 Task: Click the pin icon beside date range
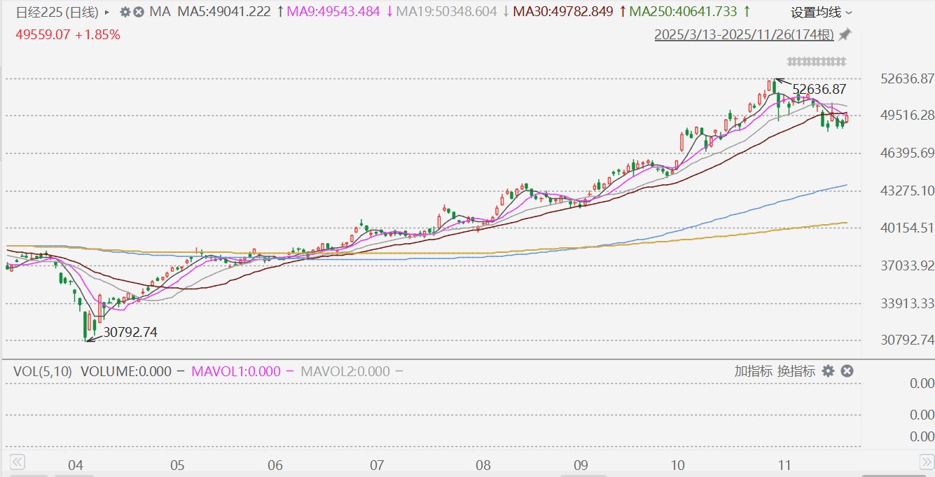[845, 34]
